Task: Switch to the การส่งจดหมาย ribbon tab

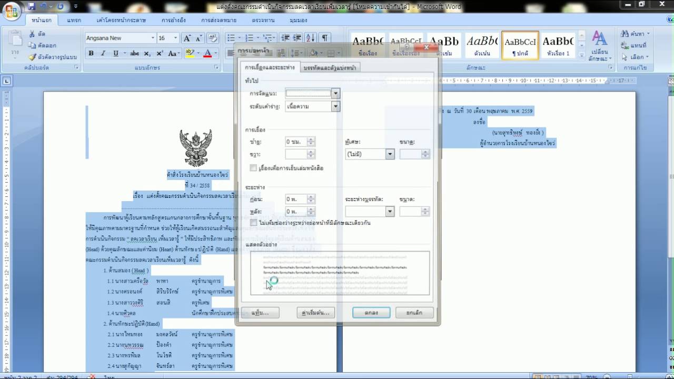Action: (x=219, y=20)
